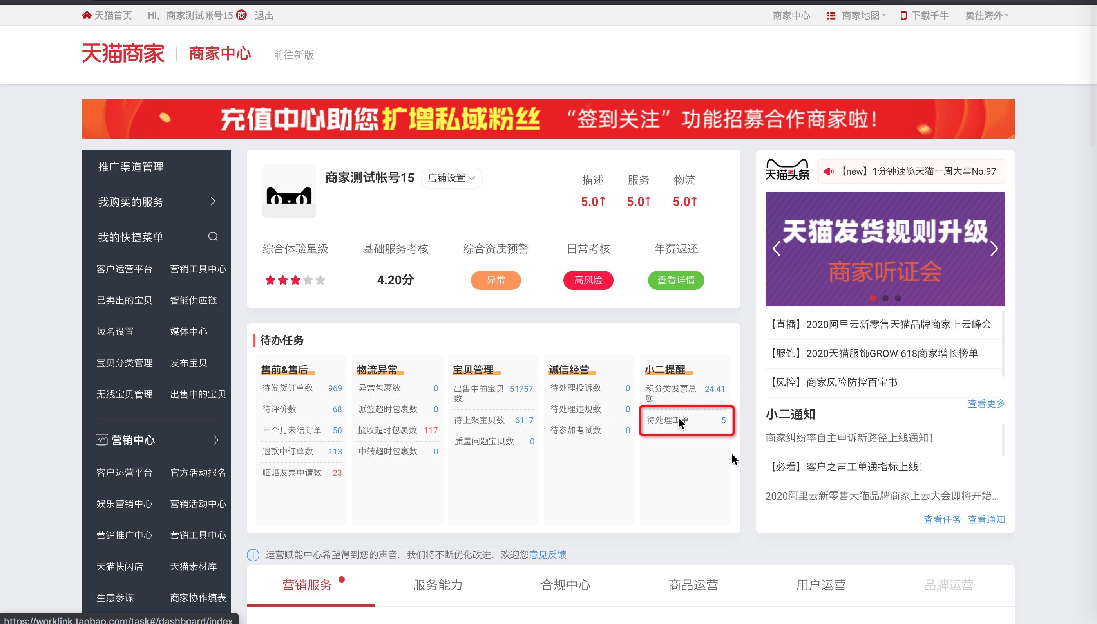This screenshot has height=624, width=1097.
Task: Open 已卖出的宝贝 sidebar item
Action: tap(124, 300)
